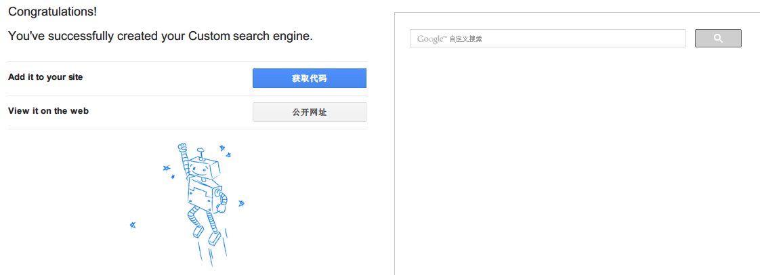Click the antenna on the robot's head

tap(200, 151)
